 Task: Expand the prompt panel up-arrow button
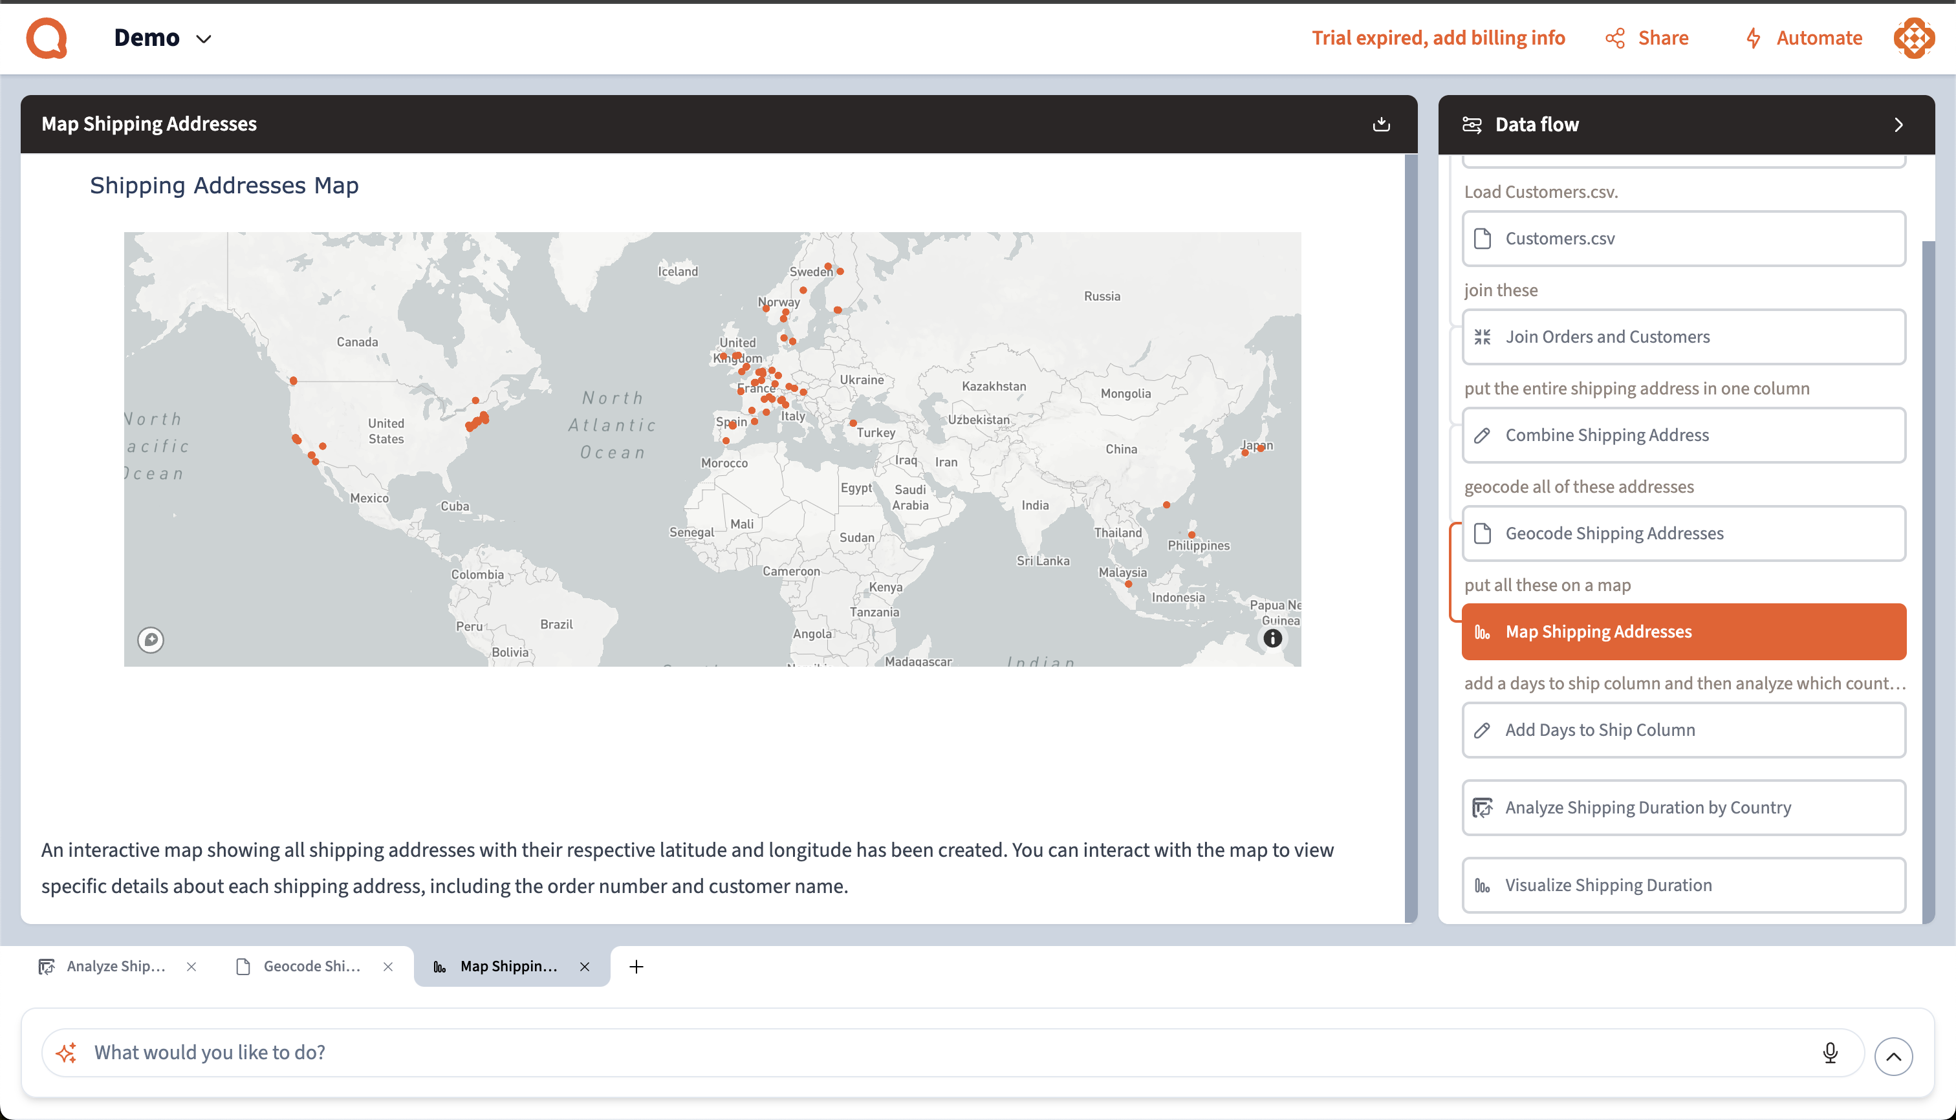[1893, 1056]
